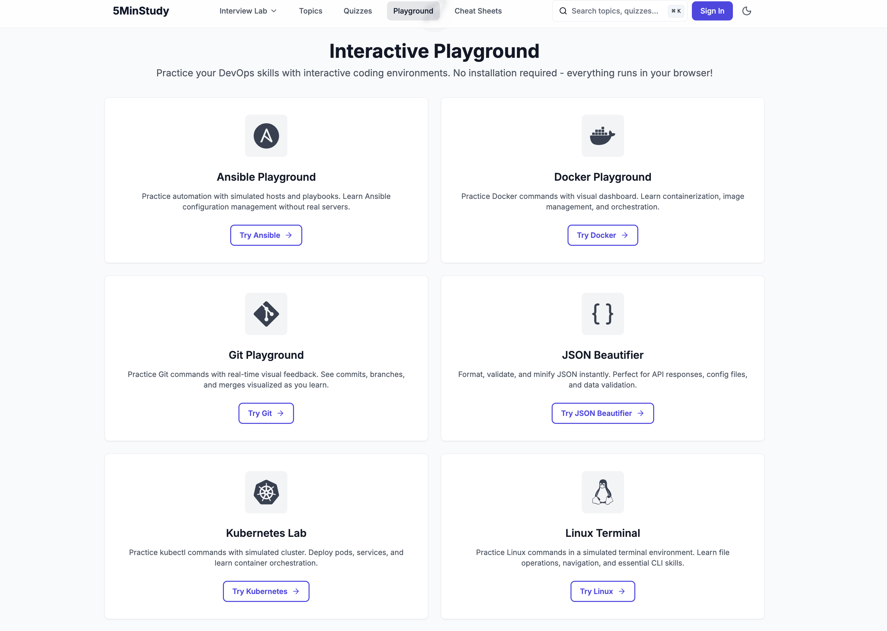Start Try Kubernetes
The width and height of the screenshot is (887, 631).
266,591
